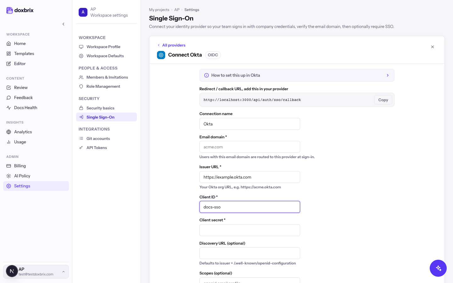
Task: Click the Git accounts list icon
Action: [x=81, y=138]
